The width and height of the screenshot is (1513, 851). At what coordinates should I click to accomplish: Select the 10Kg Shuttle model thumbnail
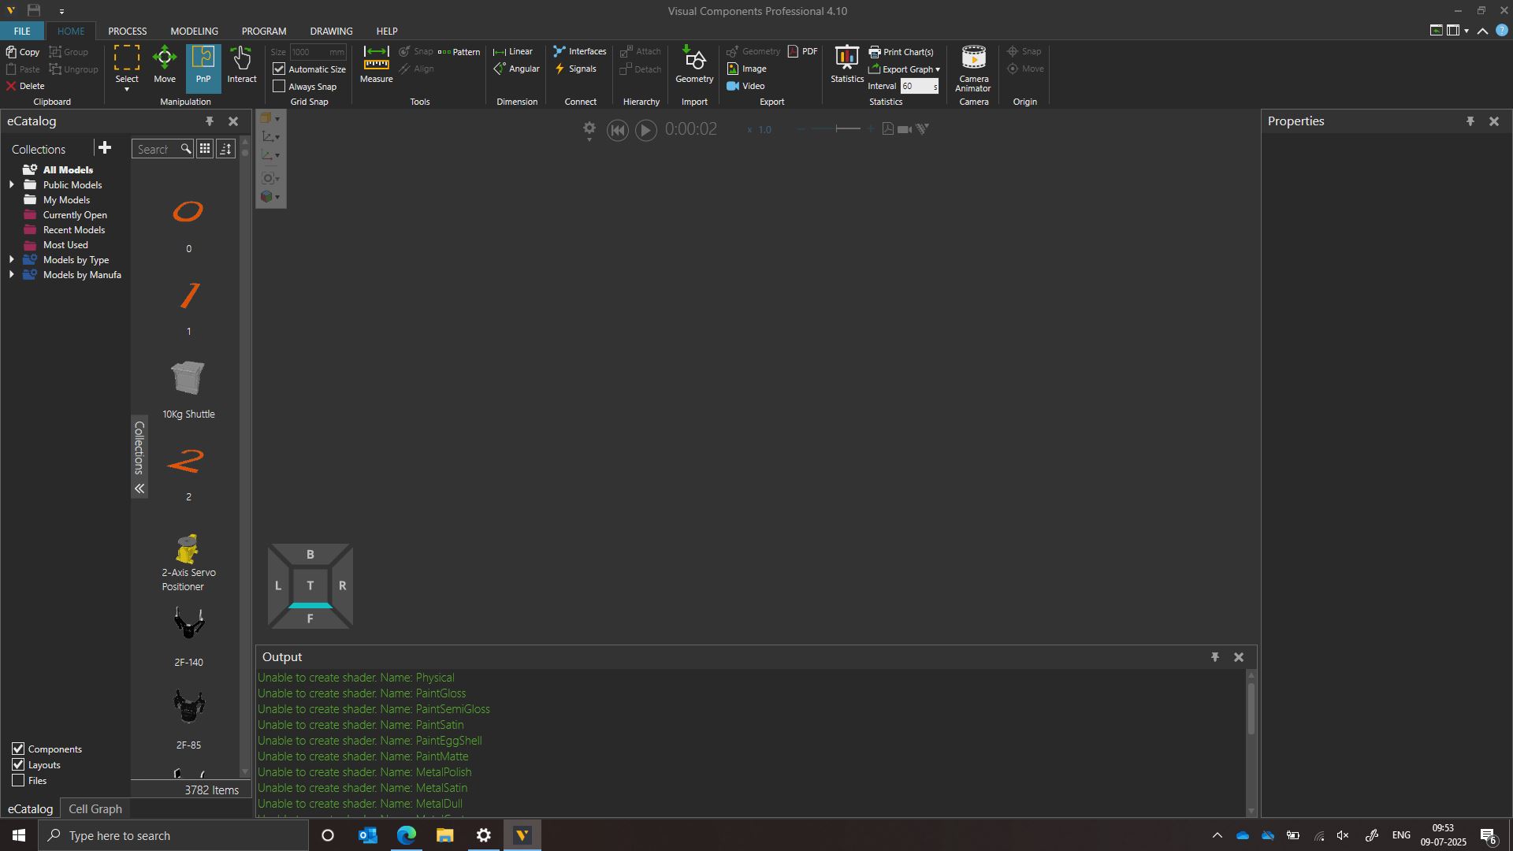click(x=188, y=378)
